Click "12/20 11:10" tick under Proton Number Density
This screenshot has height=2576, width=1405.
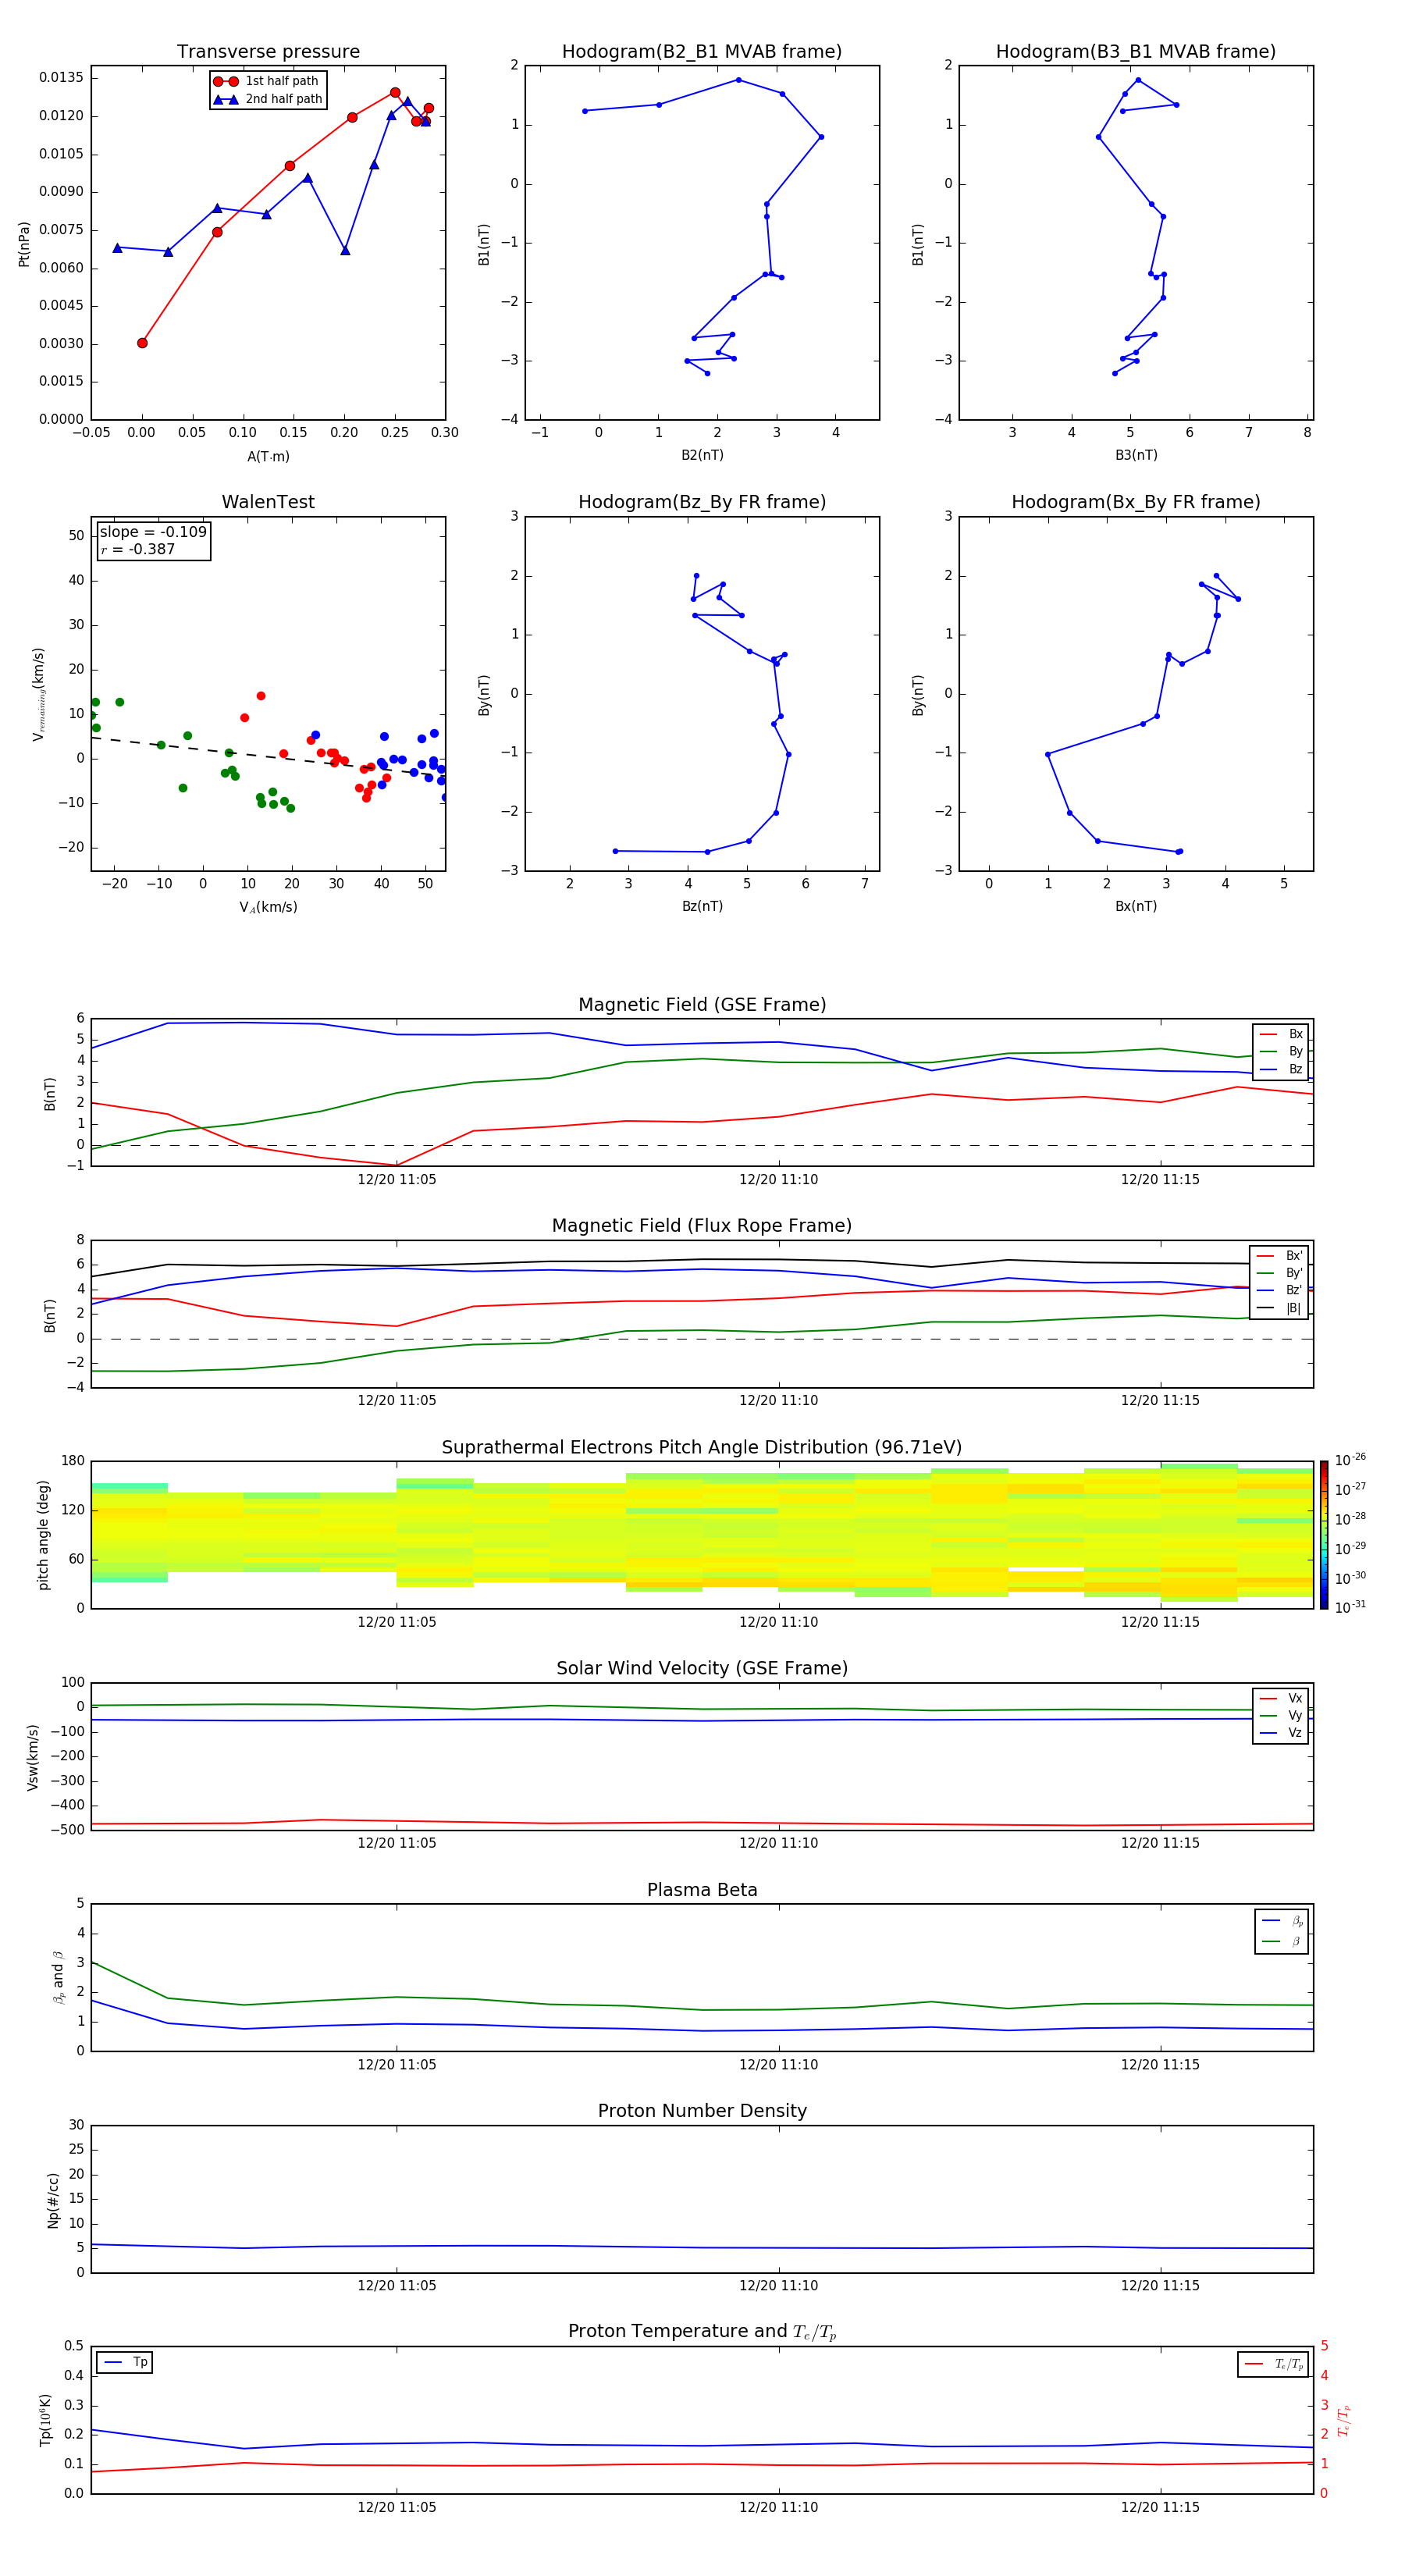pos(778,2286)
